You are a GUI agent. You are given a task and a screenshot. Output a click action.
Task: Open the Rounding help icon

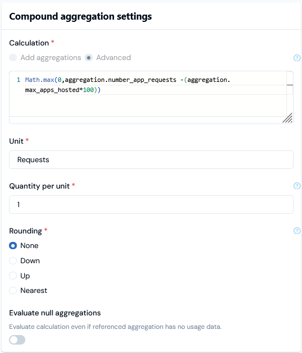(x=297, y=231)
